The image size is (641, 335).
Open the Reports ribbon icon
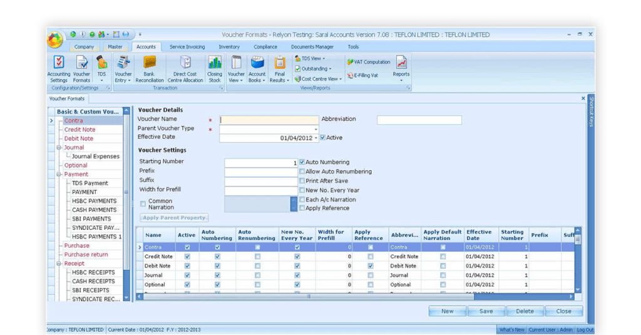pyautogui.click(x=401, y=69)
